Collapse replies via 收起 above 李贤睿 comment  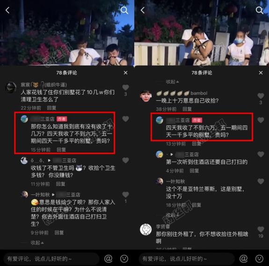click(172, 215)
